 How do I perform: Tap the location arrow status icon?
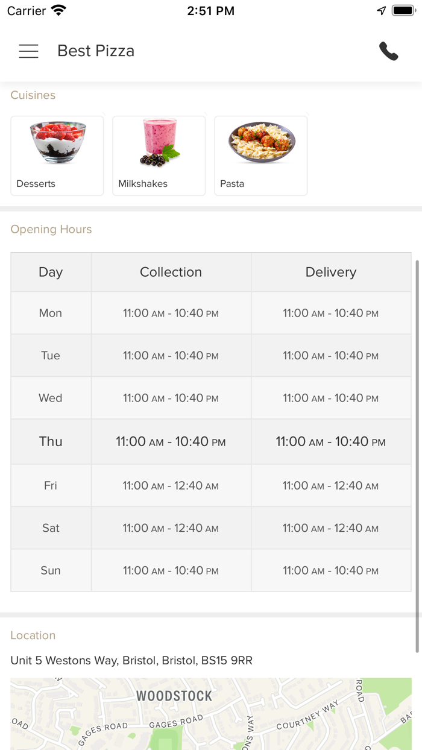coord(381,10)
